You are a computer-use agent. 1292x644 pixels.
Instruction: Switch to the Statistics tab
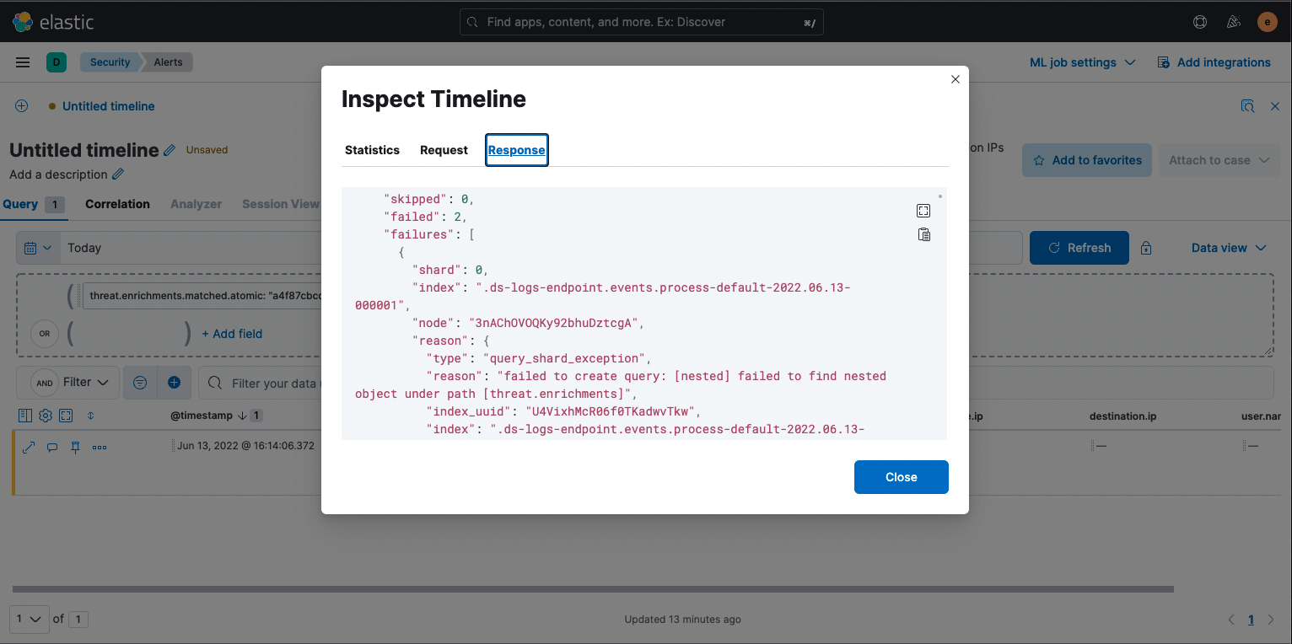pyautogui.click(x=372, y=150)
